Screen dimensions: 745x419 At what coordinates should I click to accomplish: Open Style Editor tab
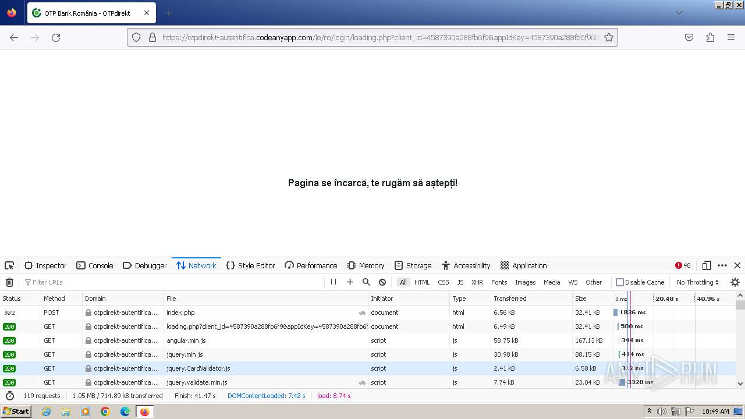pyautogui.click(x=250, y=265)
